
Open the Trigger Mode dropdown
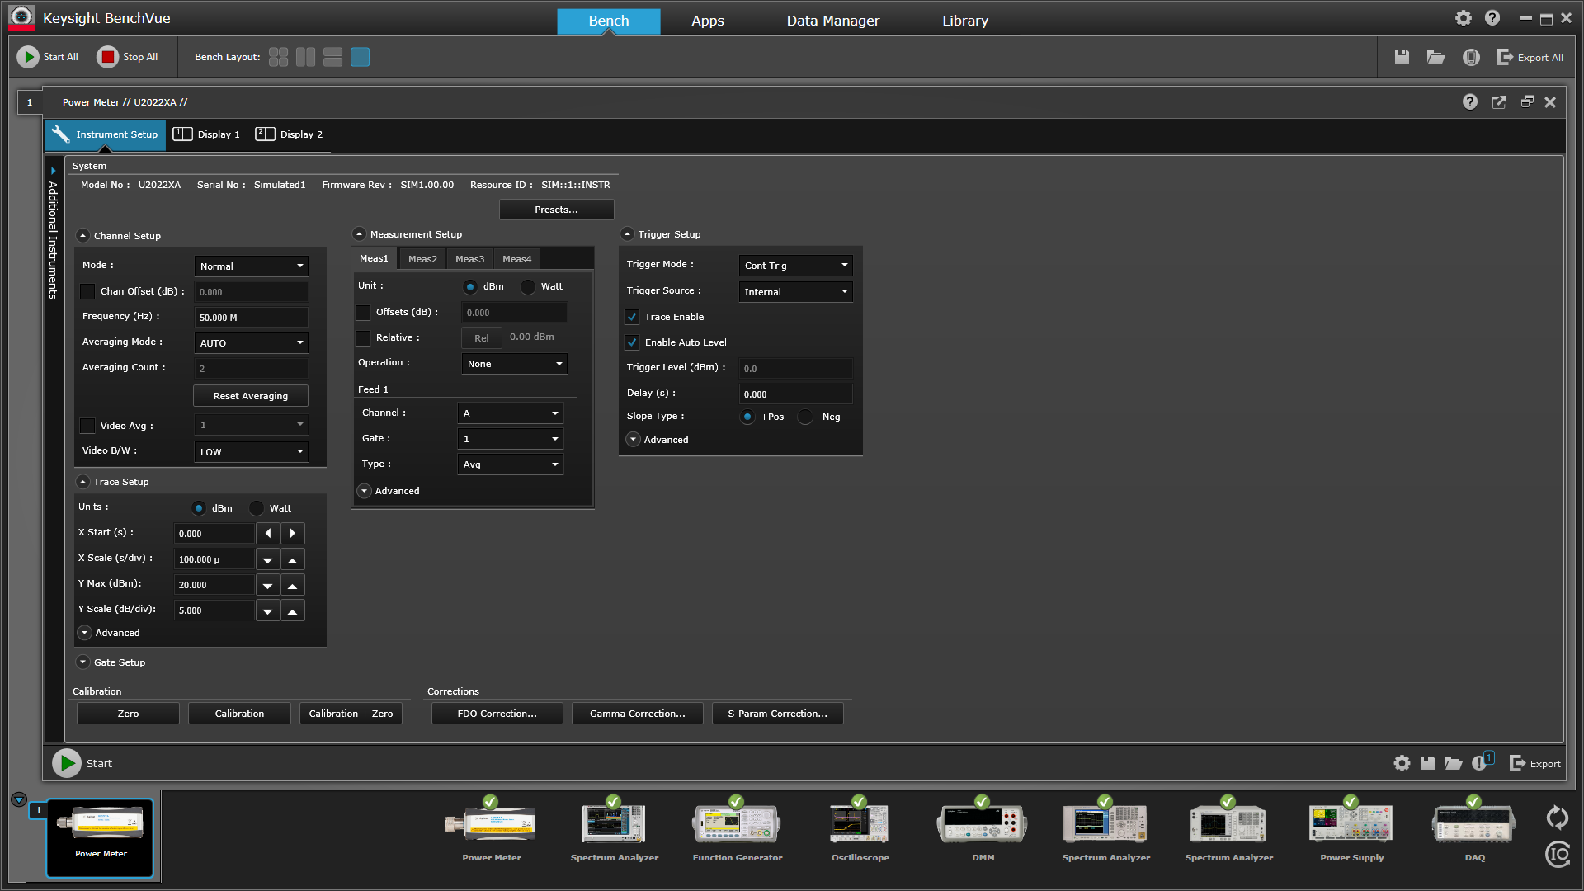pos(795,266)
